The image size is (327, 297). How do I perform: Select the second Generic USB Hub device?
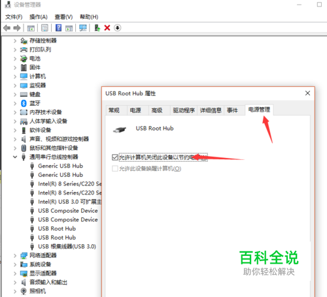point(60,175)
